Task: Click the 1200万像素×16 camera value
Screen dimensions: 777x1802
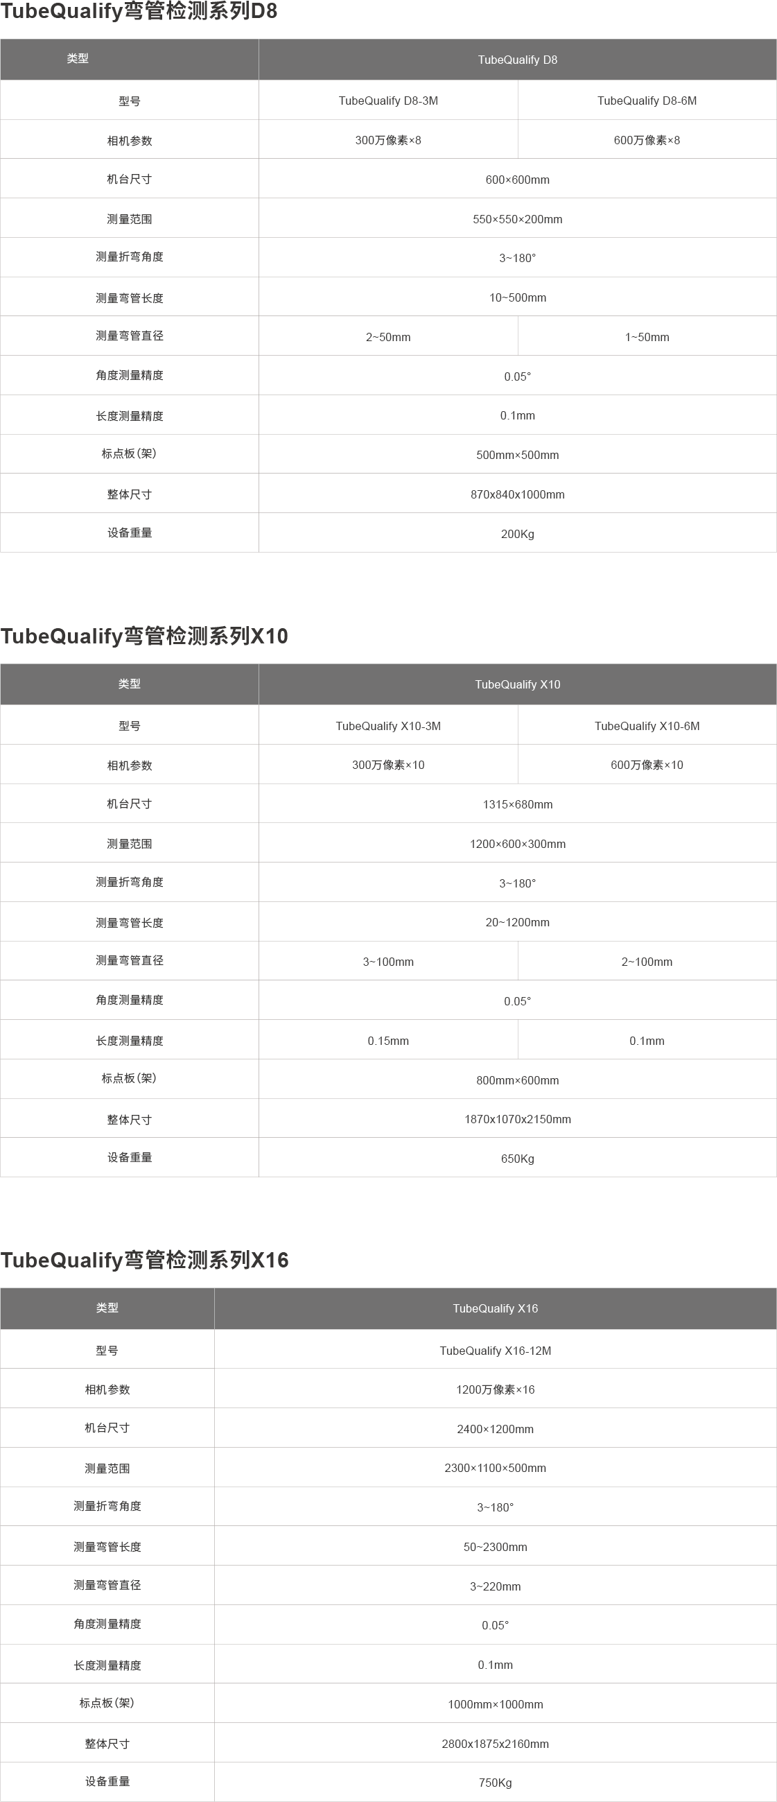Action: (495, 1390)
